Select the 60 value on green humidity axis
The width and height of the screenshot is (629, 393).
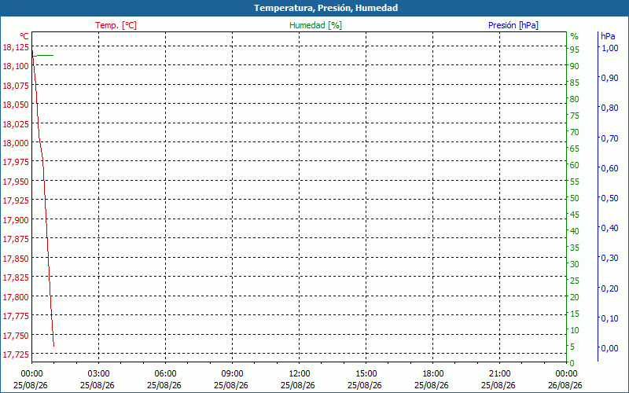(575, 165)
